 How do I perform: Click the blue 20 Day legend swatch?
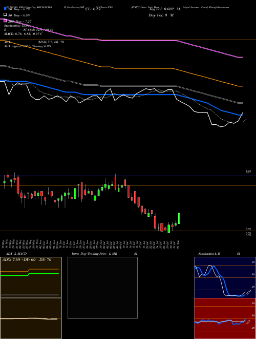click(5, 9)
